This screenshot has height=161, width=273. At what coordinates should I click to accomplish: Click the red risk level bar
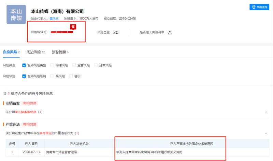[62, 32]
